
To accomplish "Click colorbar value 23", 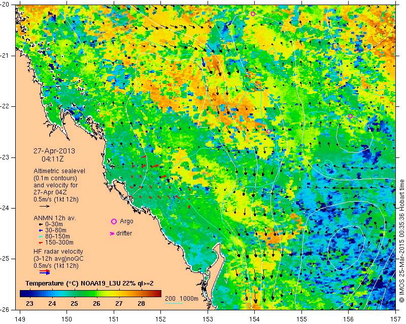I will pos(30,304).
